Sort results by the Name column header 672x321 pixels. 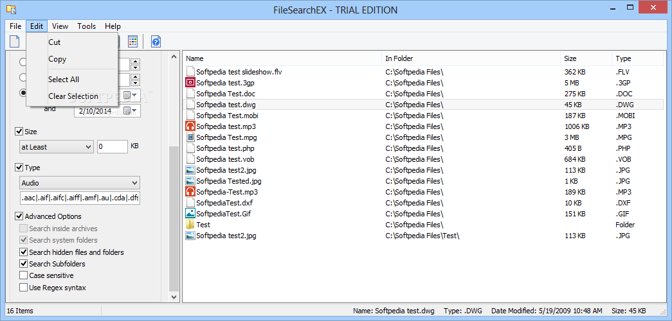click(282, 58)
